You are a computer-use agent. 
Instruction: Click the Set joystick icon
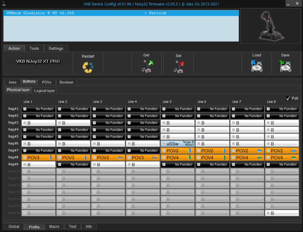tap(178, 67)
